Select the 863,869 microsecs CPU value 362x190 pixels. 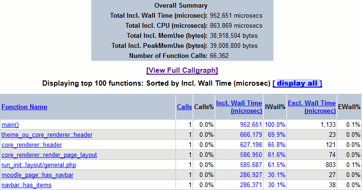point(236,26)
